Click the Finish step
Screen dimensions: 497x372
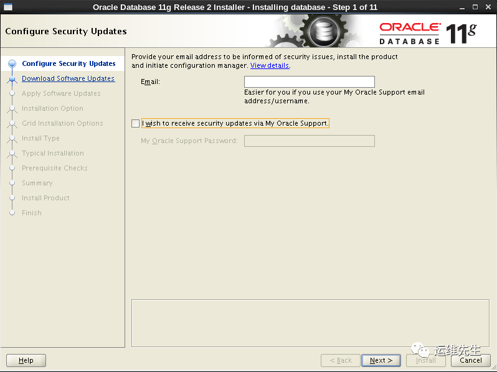click(32, 213)
